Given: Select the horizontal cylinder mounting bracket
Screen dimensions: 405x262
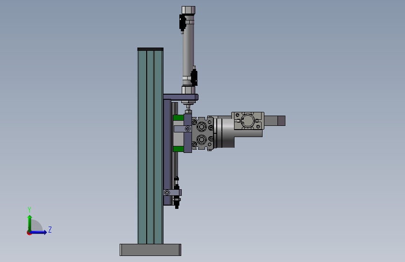Looking at the screenshot, I should [181, 97].
